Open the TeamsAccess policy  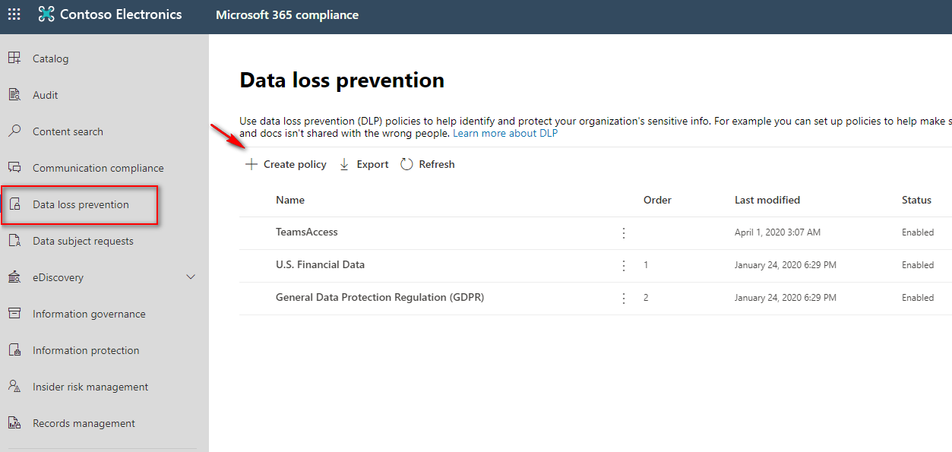[x=307, y=232]
